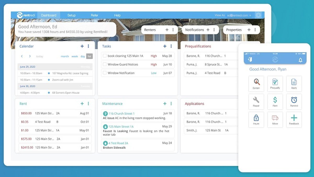Open the Dashboard menu
Image resolution: width=314 pixels, height=177 pixels.
tap(49, 15)
